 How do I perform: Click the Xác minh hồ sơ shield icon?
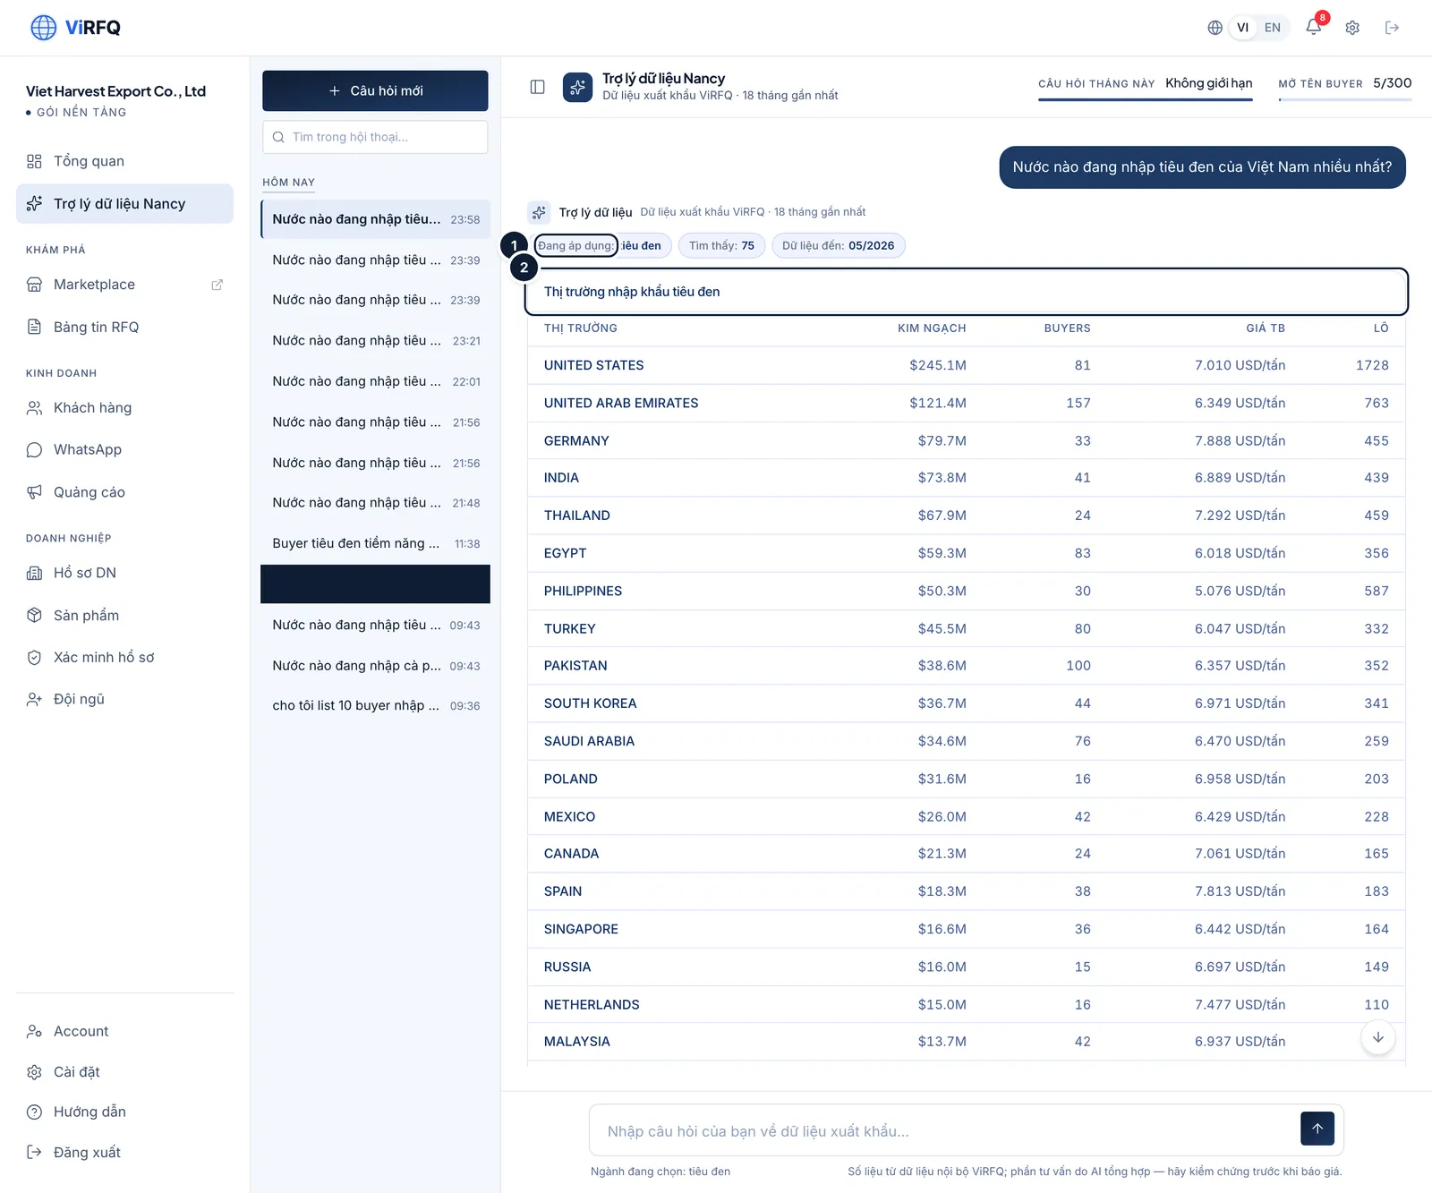click(34, 657)
